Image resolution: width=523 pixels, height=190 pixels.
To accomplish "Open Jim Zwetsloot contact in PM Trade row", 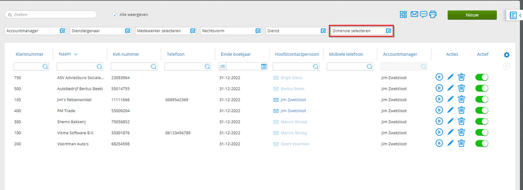I will (x=293, y=111).
